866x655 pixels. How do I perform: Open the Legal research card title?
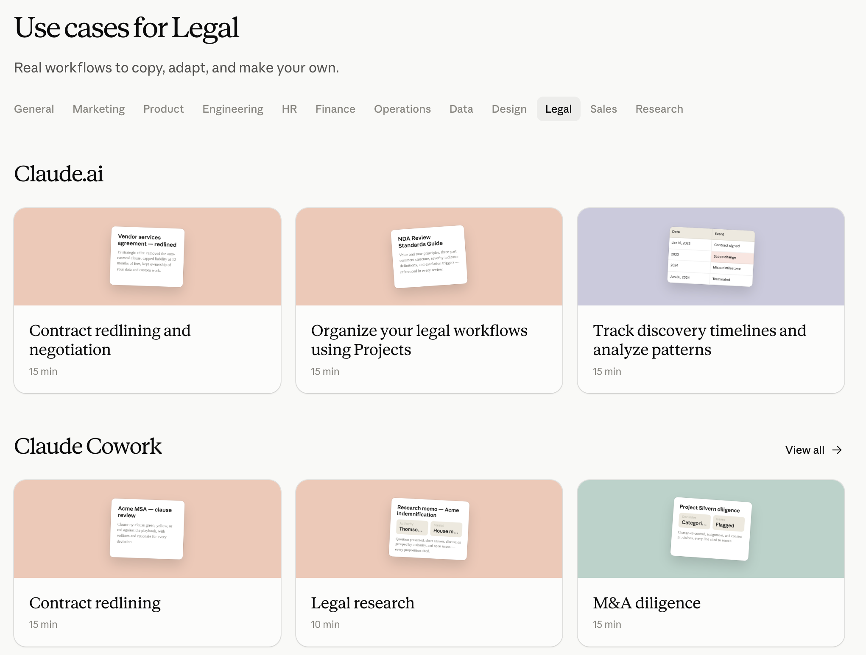tap(363, 603)
